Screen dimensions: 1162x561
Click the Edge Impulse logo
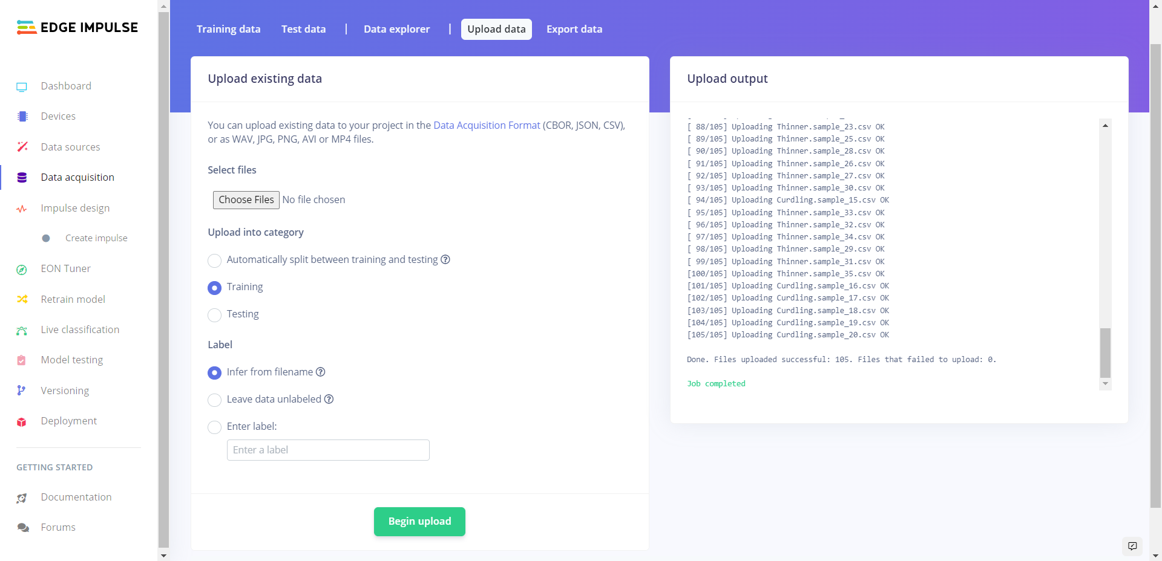click(77, 27)
